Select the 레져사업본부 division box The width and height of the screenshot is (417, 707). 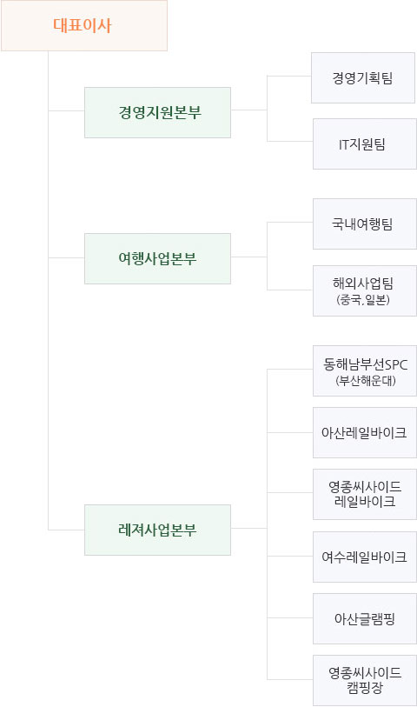(x=157, y=530)
